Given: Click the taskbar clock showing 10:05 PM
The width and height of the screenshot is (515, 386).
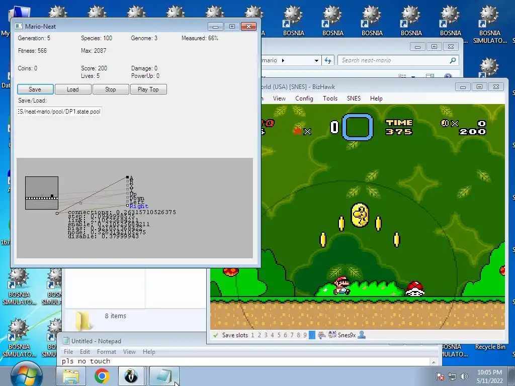Looking at the screenshot, I should pyautogui.click(x=489, y=376).
